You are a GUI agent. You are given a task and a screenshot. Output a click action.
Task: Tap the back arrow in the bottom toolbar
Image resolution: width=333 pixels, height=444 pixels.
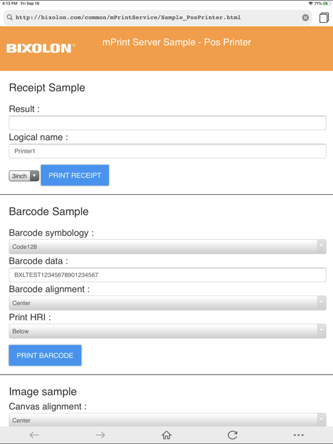click(34, 435)
